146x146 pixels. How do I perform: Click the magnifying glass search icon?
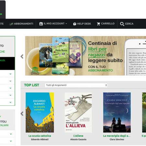(x=122, y=24)
